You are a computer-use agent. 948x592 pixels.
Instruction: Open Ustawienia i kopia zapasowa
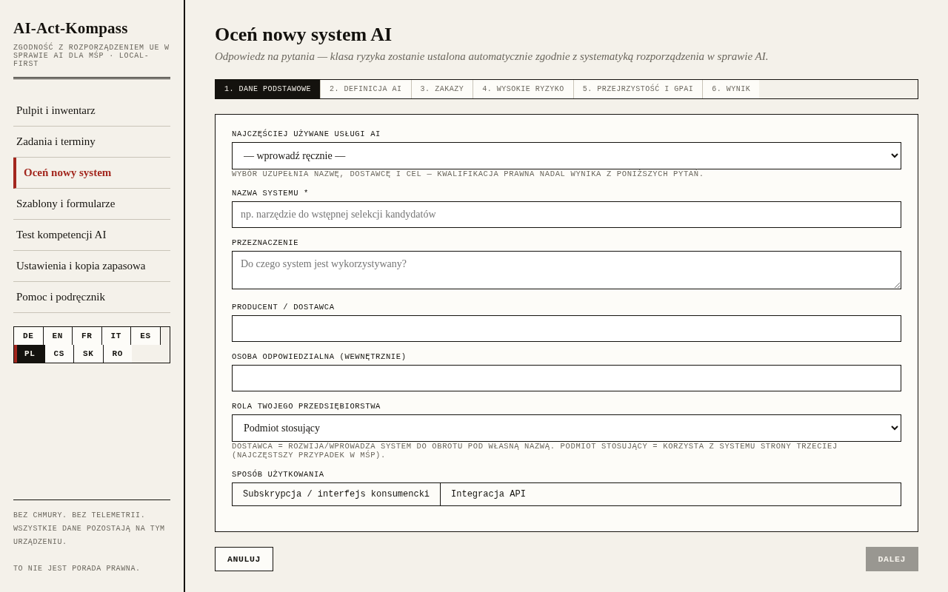(92, 266)
